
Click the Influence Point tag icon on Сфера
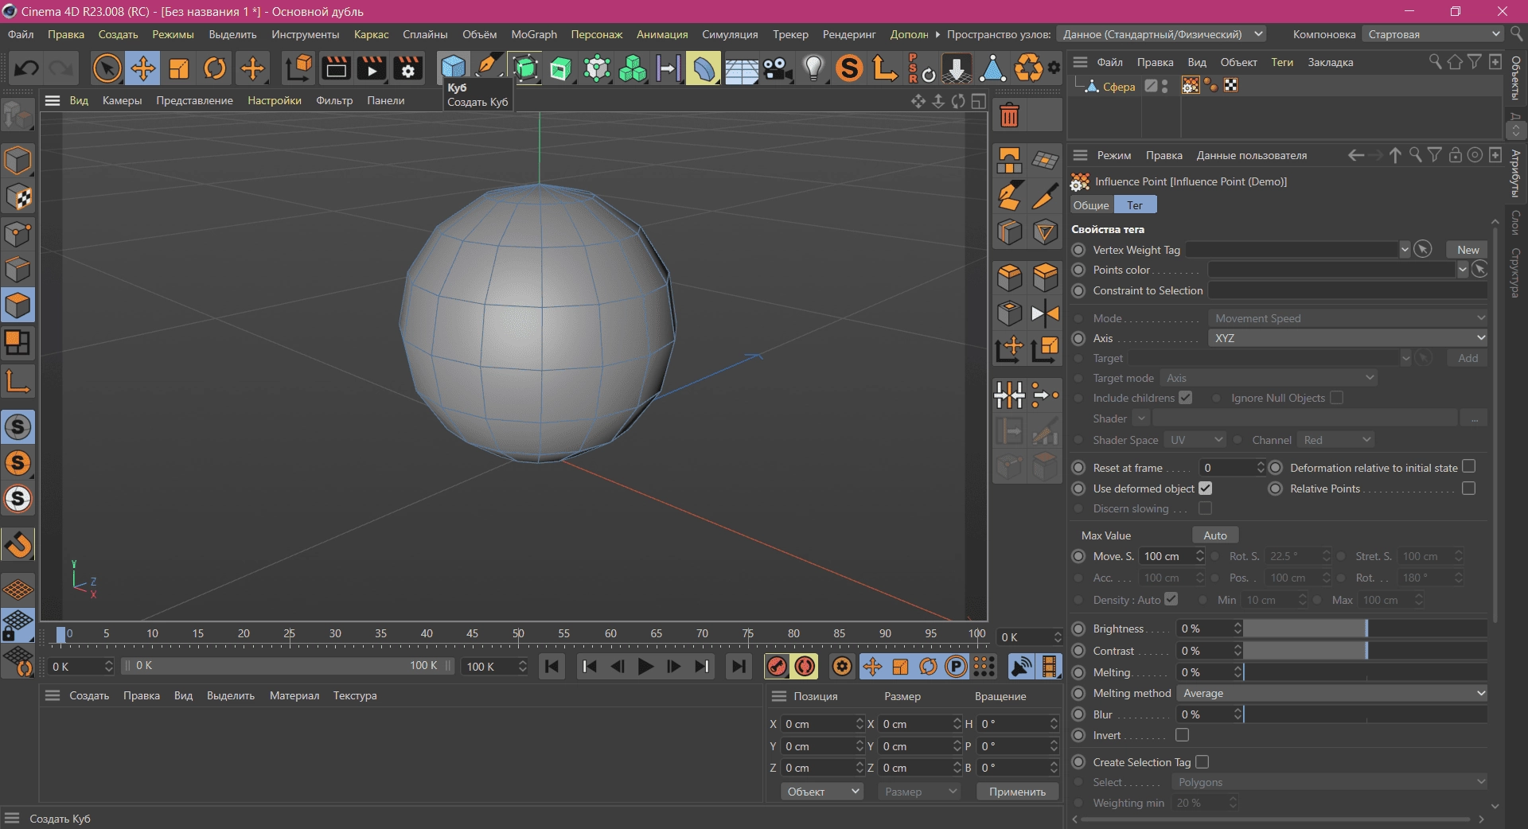[x=1191, y=86]
